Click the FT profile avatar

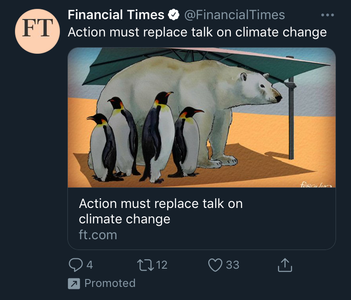[37, 31]
